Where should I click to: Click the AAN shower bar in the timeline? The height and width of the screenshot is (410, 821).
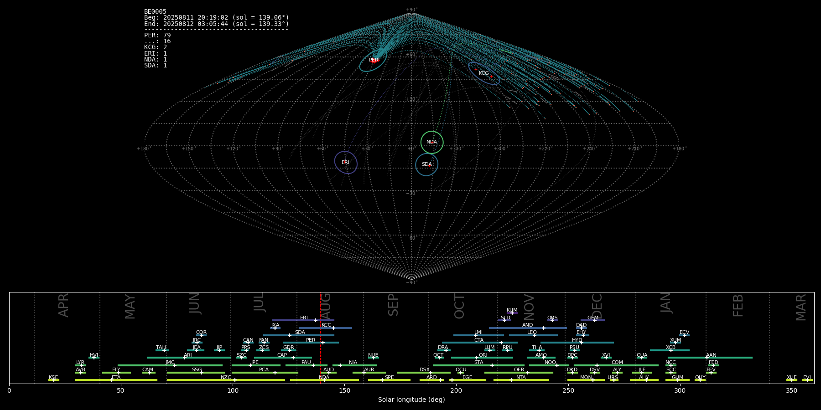[710, 358]
